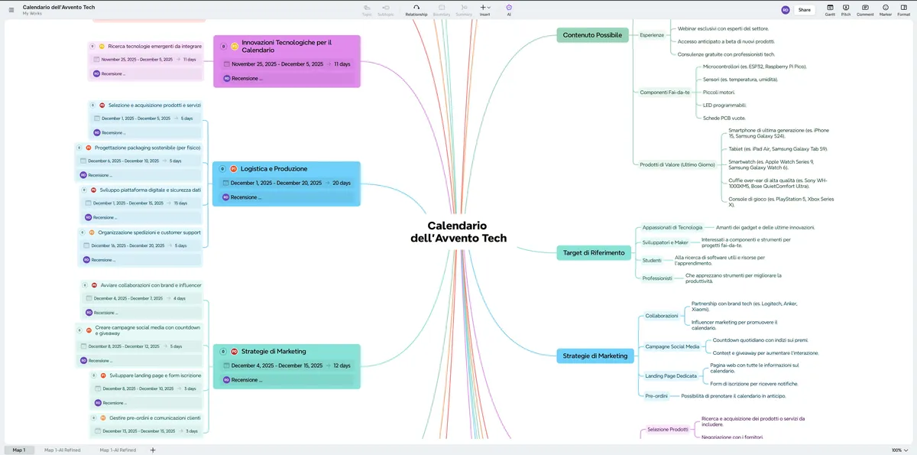
Task: Select the Sviluppatori e Maker subtopic
Action: click(666, 242)
